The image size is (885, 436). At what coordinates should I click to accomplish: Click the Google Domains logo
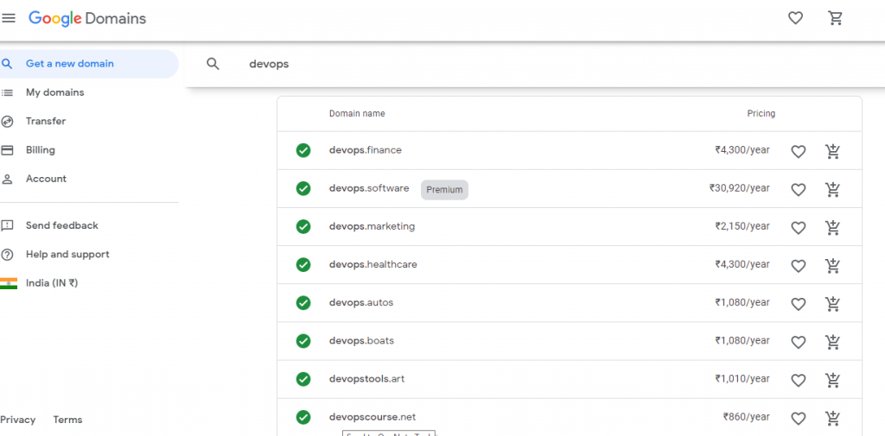click(87, 19)
